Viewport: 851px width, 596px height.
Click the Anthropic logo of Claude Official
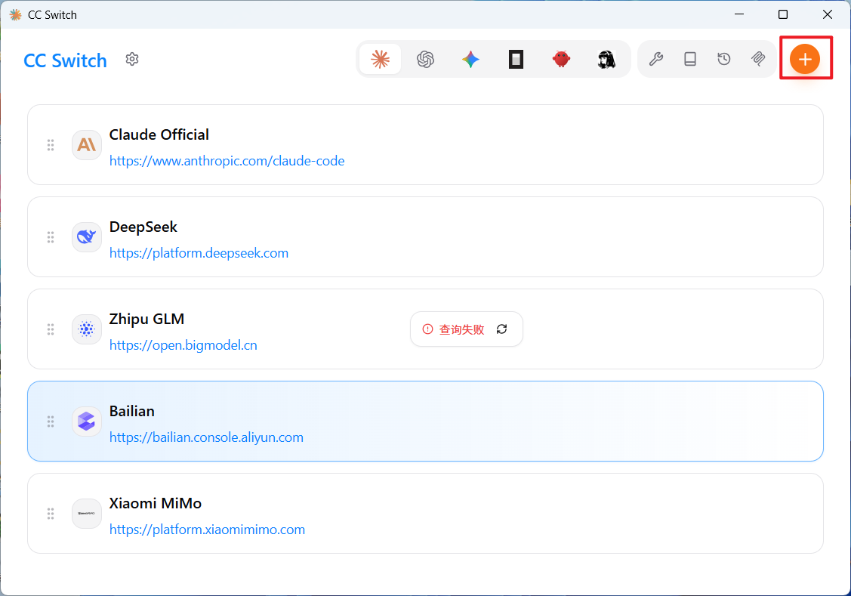click(x=87, y=145)
